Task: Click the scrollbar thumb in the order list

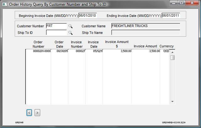Action: point(172,57)
